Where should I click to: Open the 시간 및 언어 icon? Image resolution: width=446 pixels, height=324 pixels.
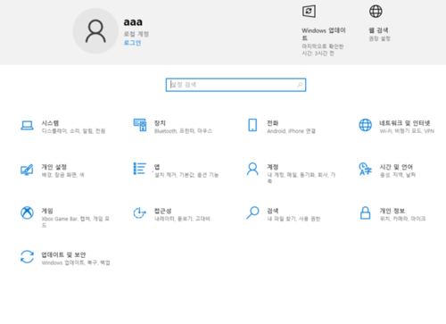[x=365, y=169]
